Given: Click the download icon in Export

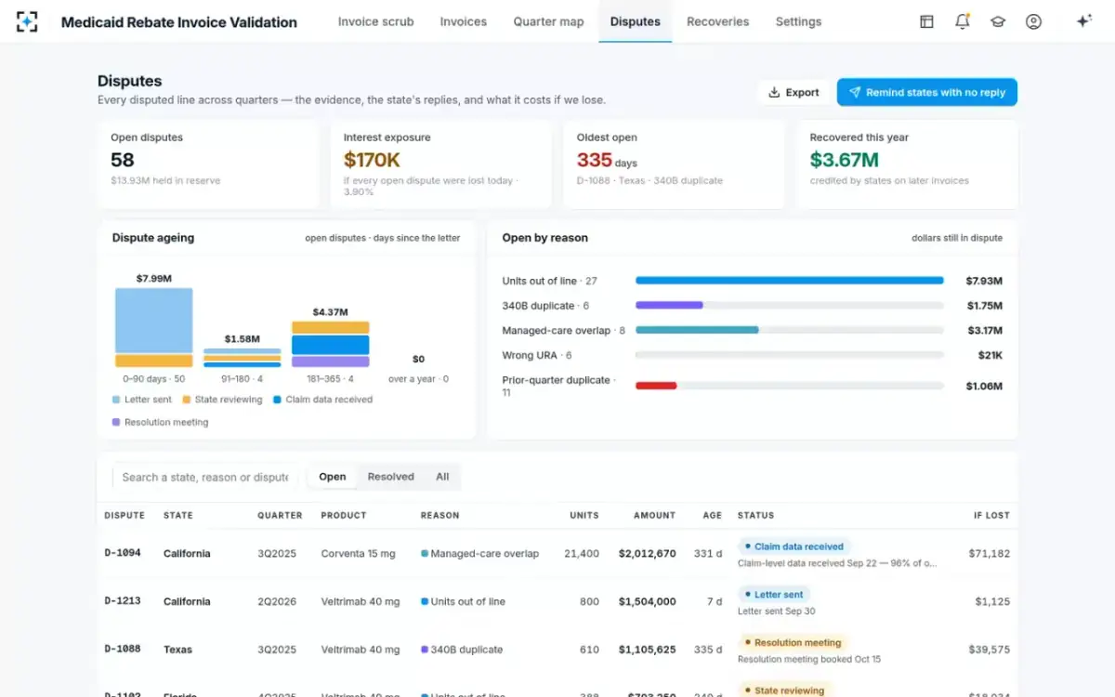Looking at the screenshot, I should [x=774, y=92].
